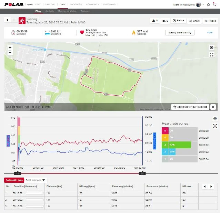Zoom in on the route map
The image size is (220, 213).
[x=10, y=47]
